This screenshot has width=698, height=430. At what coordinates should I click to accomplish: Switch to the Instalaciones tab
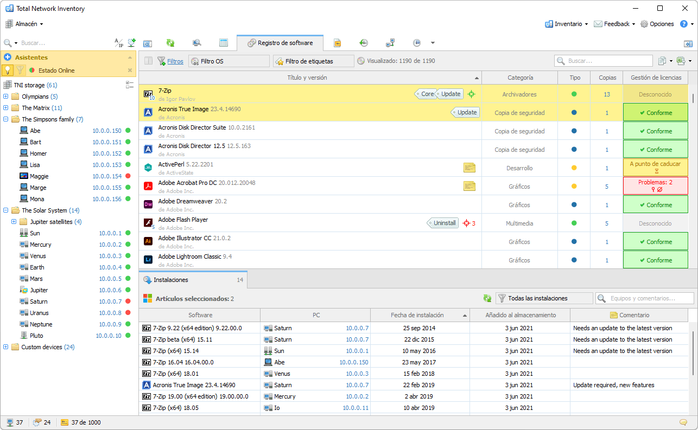(x=170, y=280)
